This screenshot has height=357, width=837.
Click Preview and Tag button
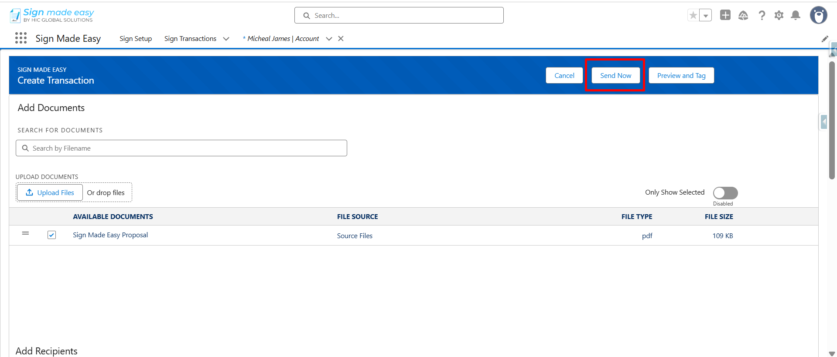681,75
